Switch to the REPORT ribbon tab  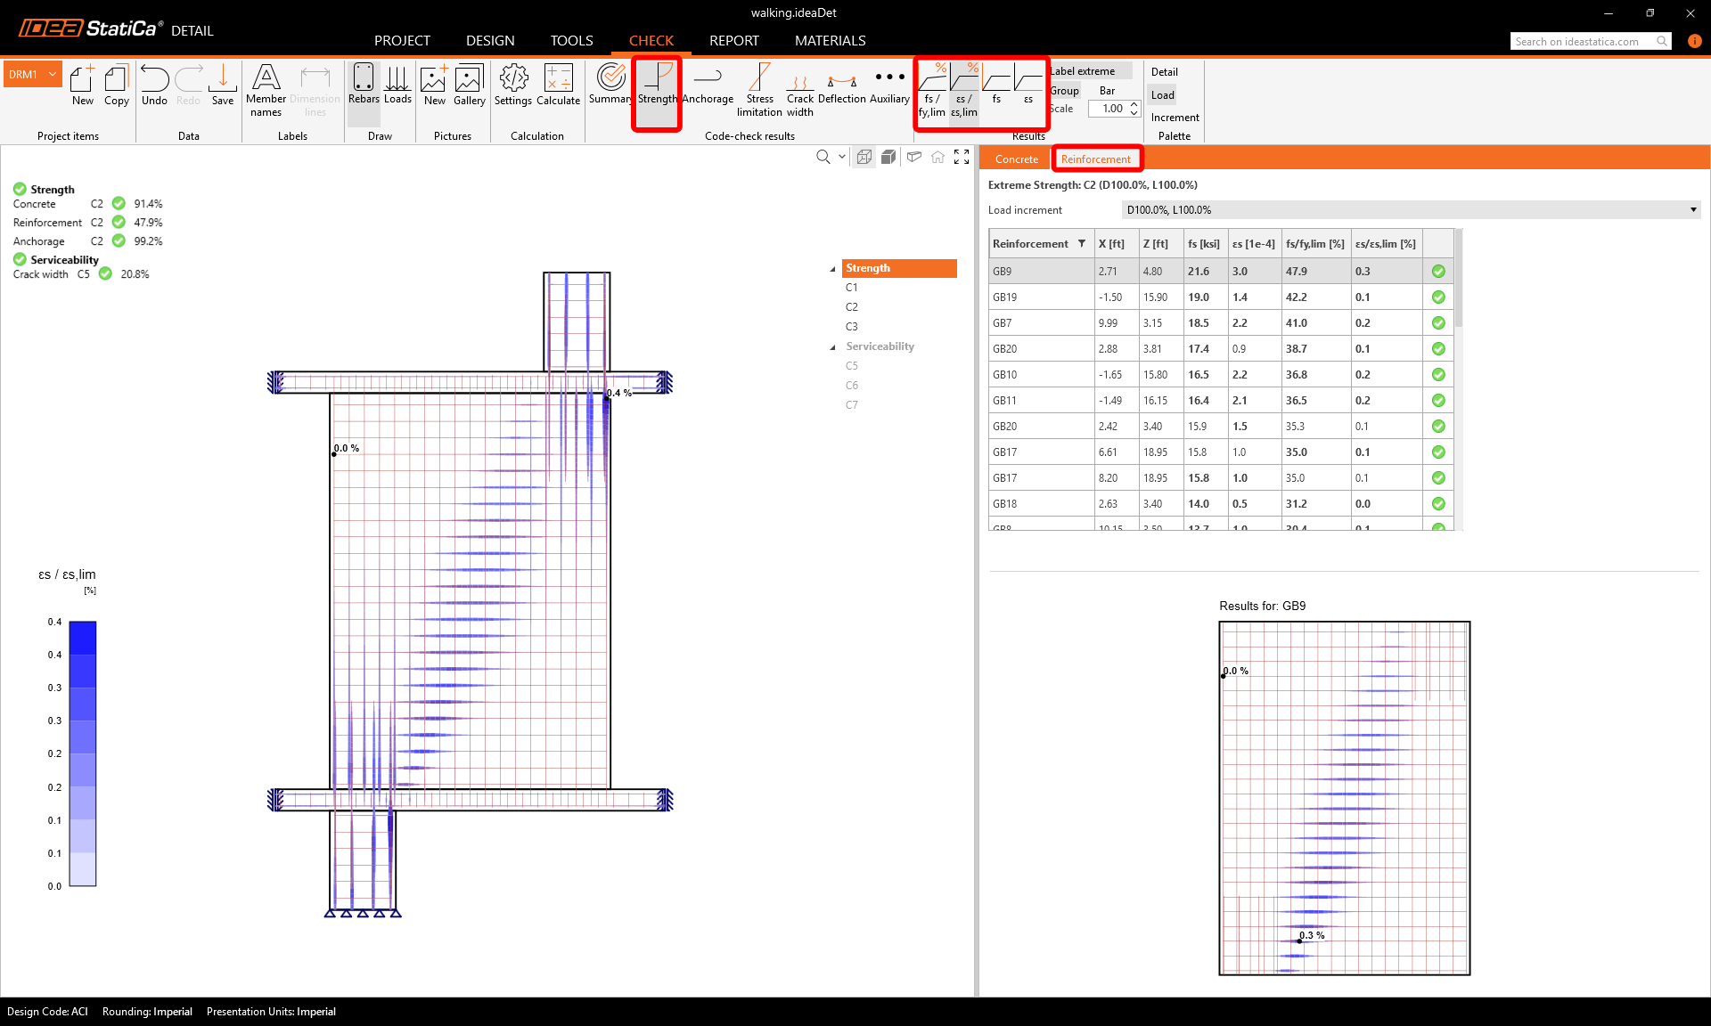pos(733,41)
